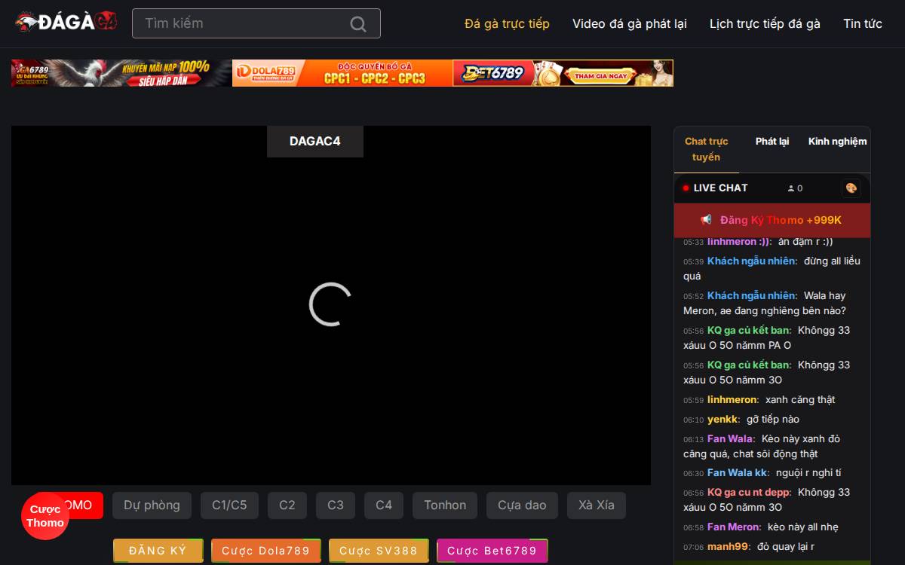Select the Cựa dao stream server
This screenshot has height=565, width=905.
[x=522, y=505]
